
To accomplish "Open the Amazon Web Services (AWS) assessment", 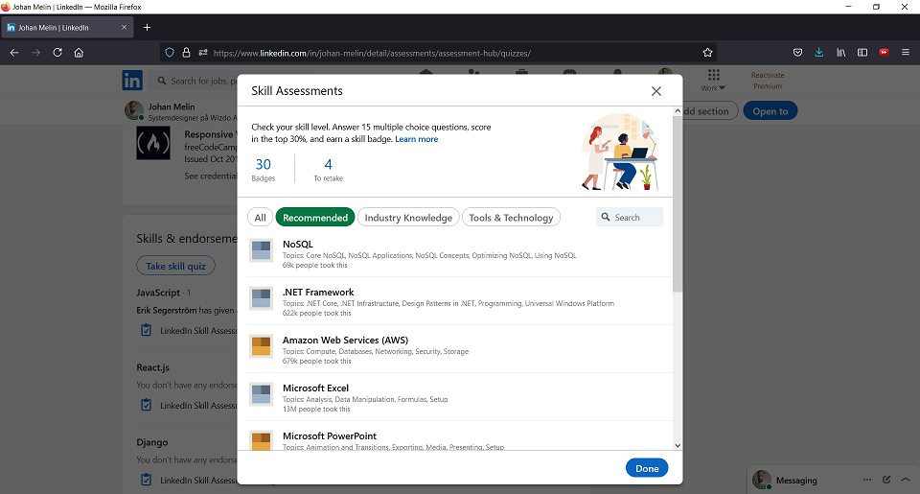I will (345, 341).
